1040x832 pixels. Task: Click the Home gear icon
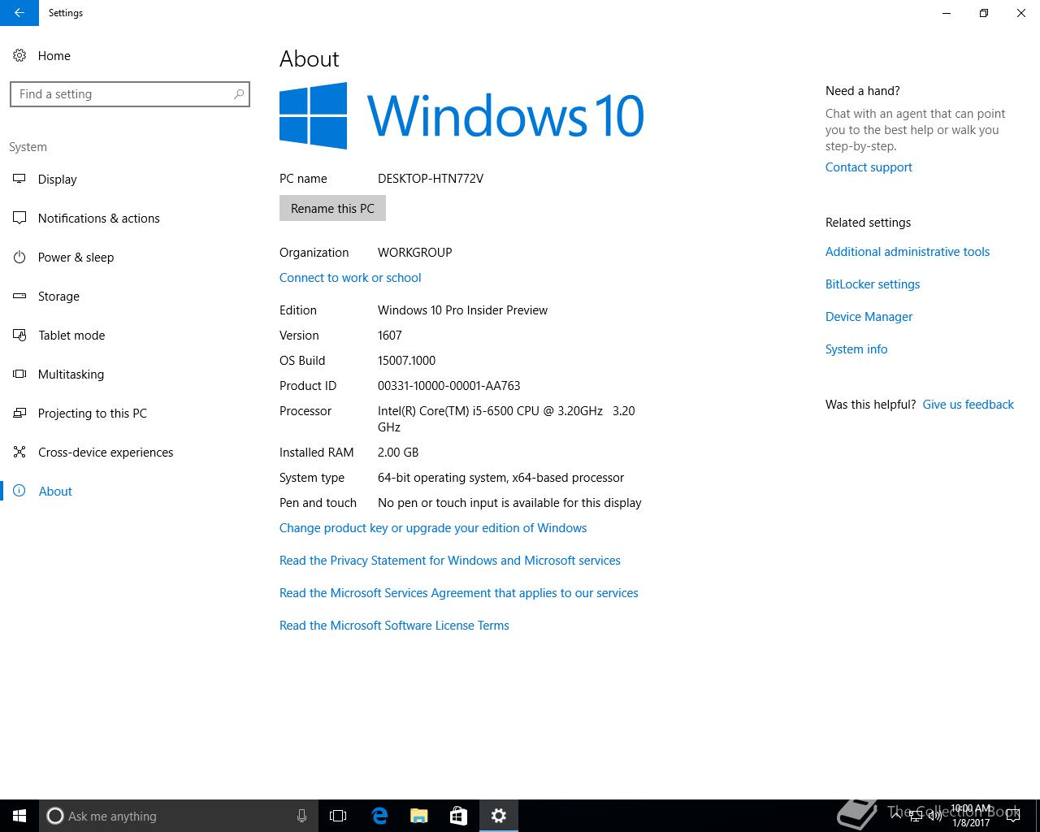(x=19, y=55)
